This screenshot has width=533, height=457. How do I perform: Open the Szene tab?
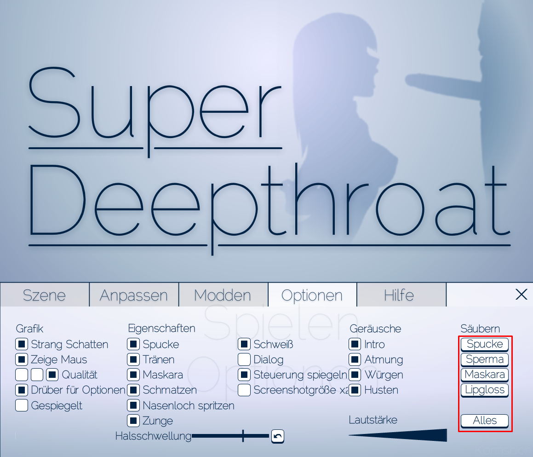(45, 295)
